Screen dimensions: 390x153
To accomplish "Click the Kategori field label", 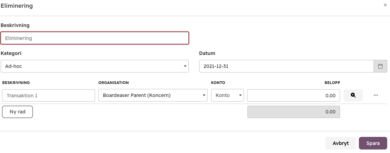I will coord(11,53).
